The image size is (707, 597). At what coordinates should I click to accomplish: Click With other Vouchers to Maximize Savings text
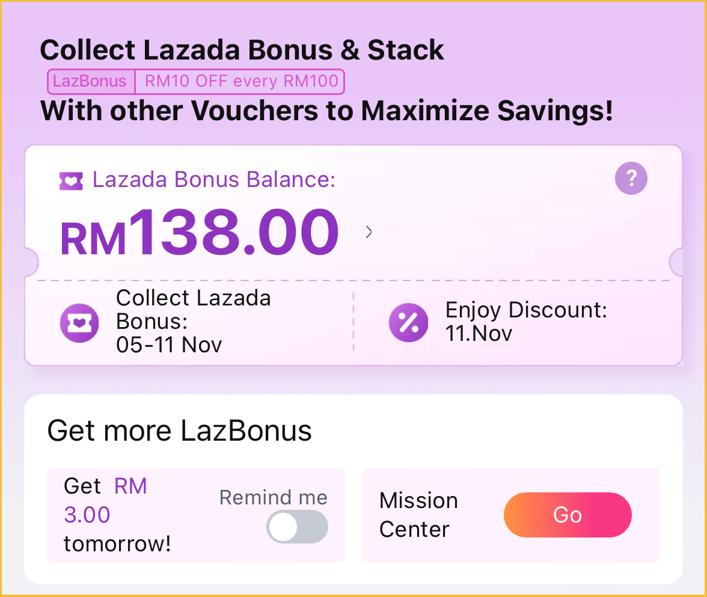coord(326,111)
